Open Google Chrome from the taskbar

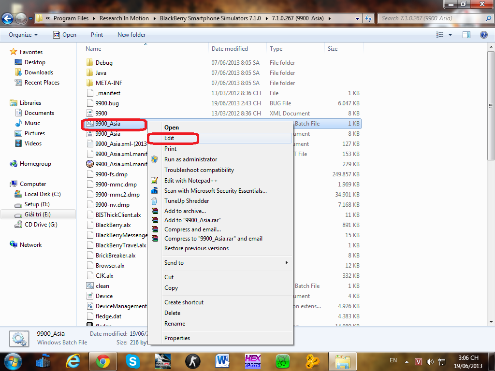tap(103, 361)
